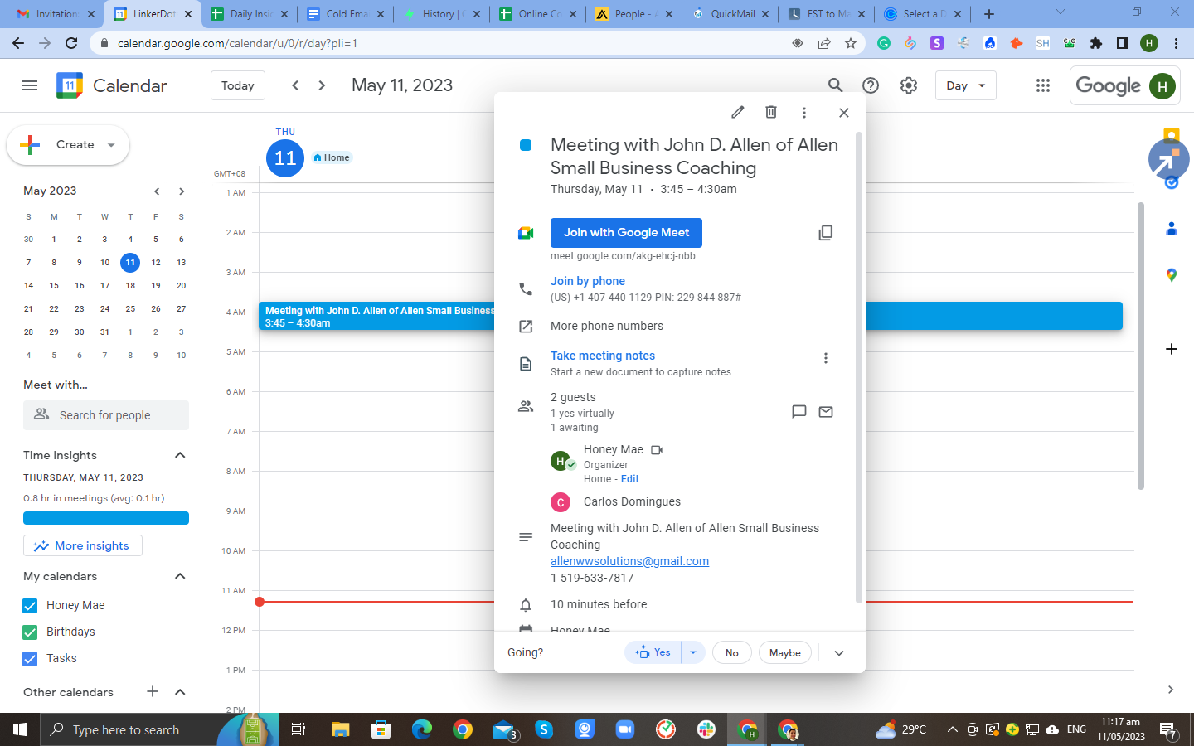The height and width of the screenshot is (746, 1194).
Task: Open File Explorer on the taskbar
Action: click(340, 729)
